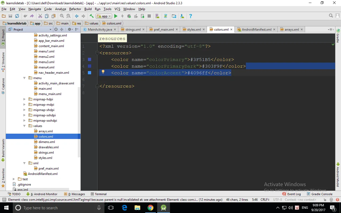Open the TODO tool window
Viewport: 341px width, 213px height.
tap(14, 194)
